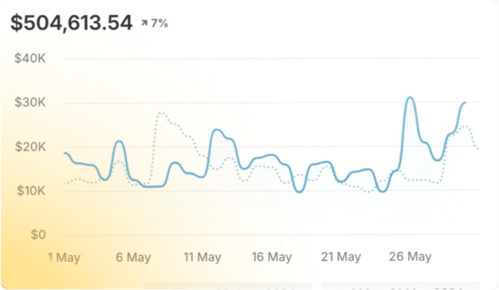499x290 pixels.
Task: Click the solid blue line's final endpoint
Action: (465, 103)
